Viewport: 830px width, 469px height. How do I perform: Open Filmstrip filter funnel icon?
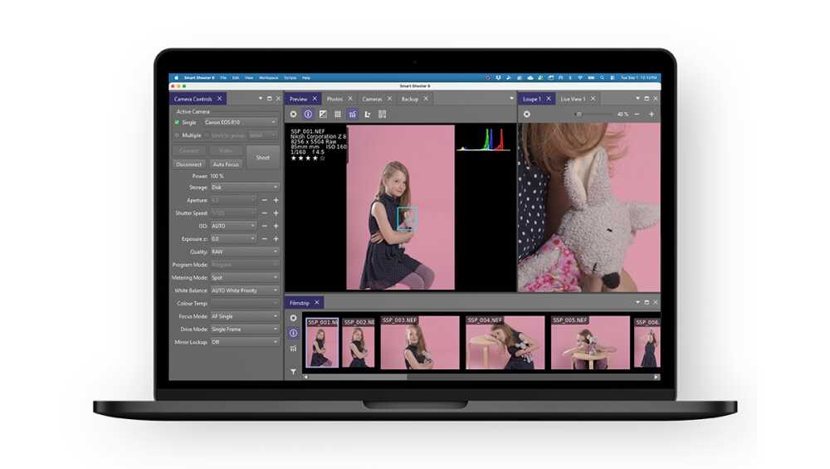(x=293, y=372)
